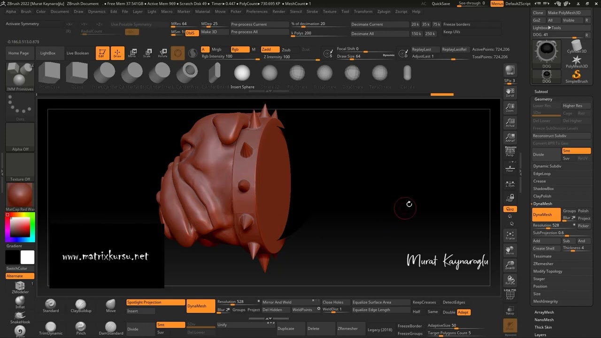This screenshot has width=601, height=338.
Task: Toggle the Floor grid button
Action: 509,168
